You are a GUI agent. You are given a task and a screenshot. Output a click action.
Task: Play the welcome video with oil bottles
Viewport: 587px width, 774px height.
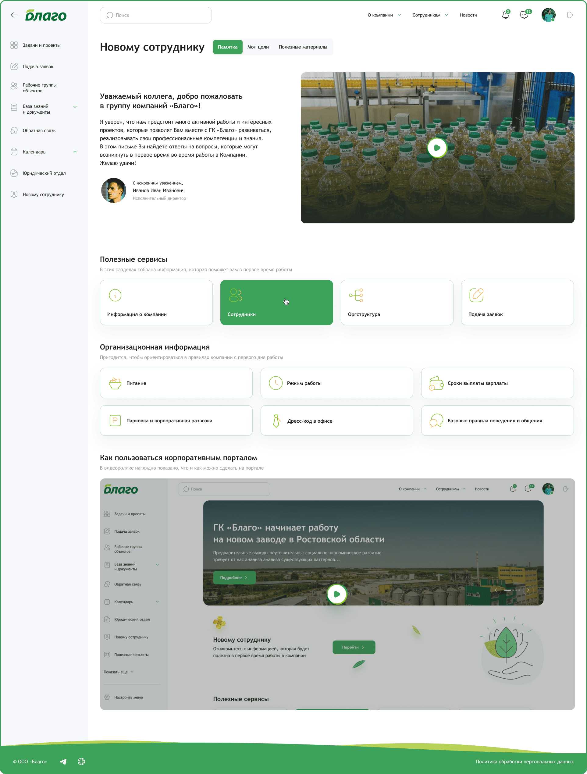point(437,148)
